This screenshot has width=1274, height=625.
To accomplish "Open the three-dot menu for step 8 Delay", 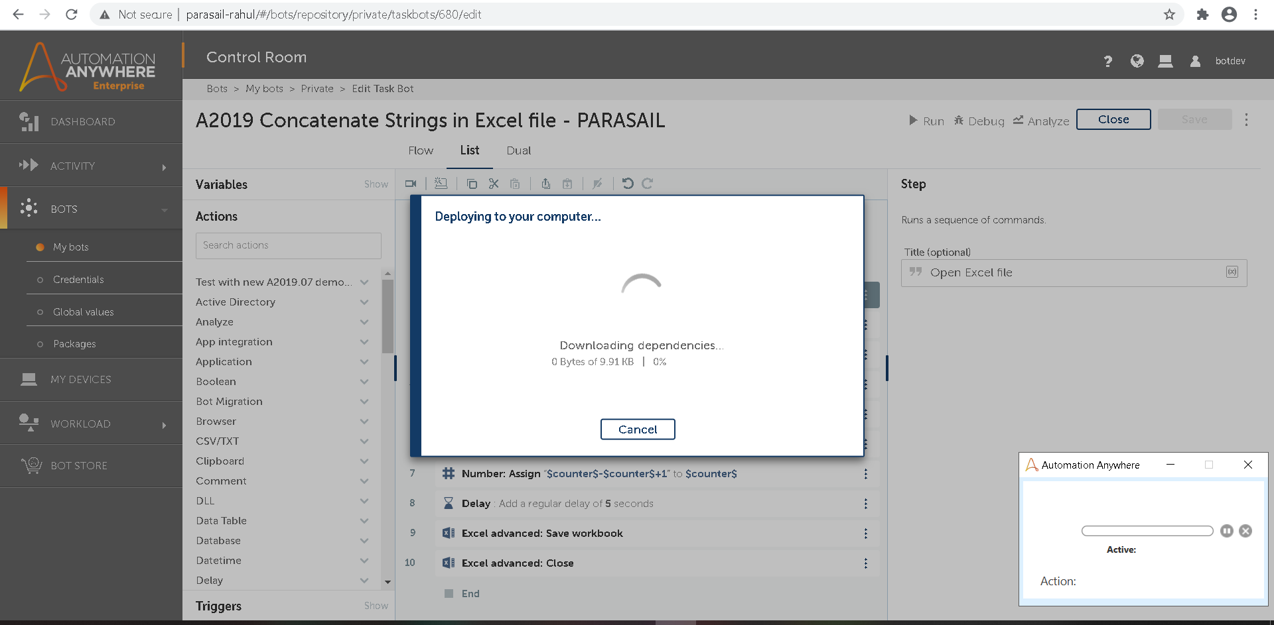I will coord(866,504).
